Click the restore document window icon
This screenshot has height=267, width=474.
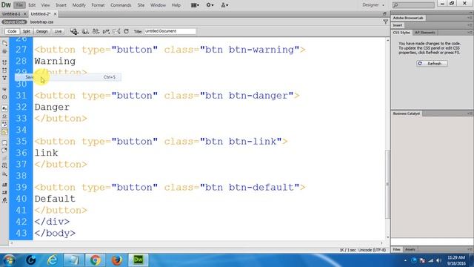(x=384, y=14)
